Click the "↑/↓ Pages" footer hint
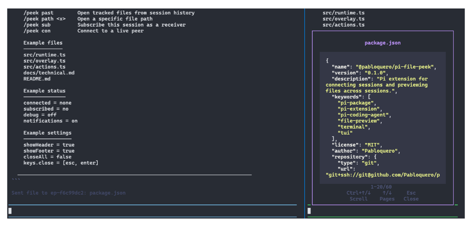 pos(387,196)
